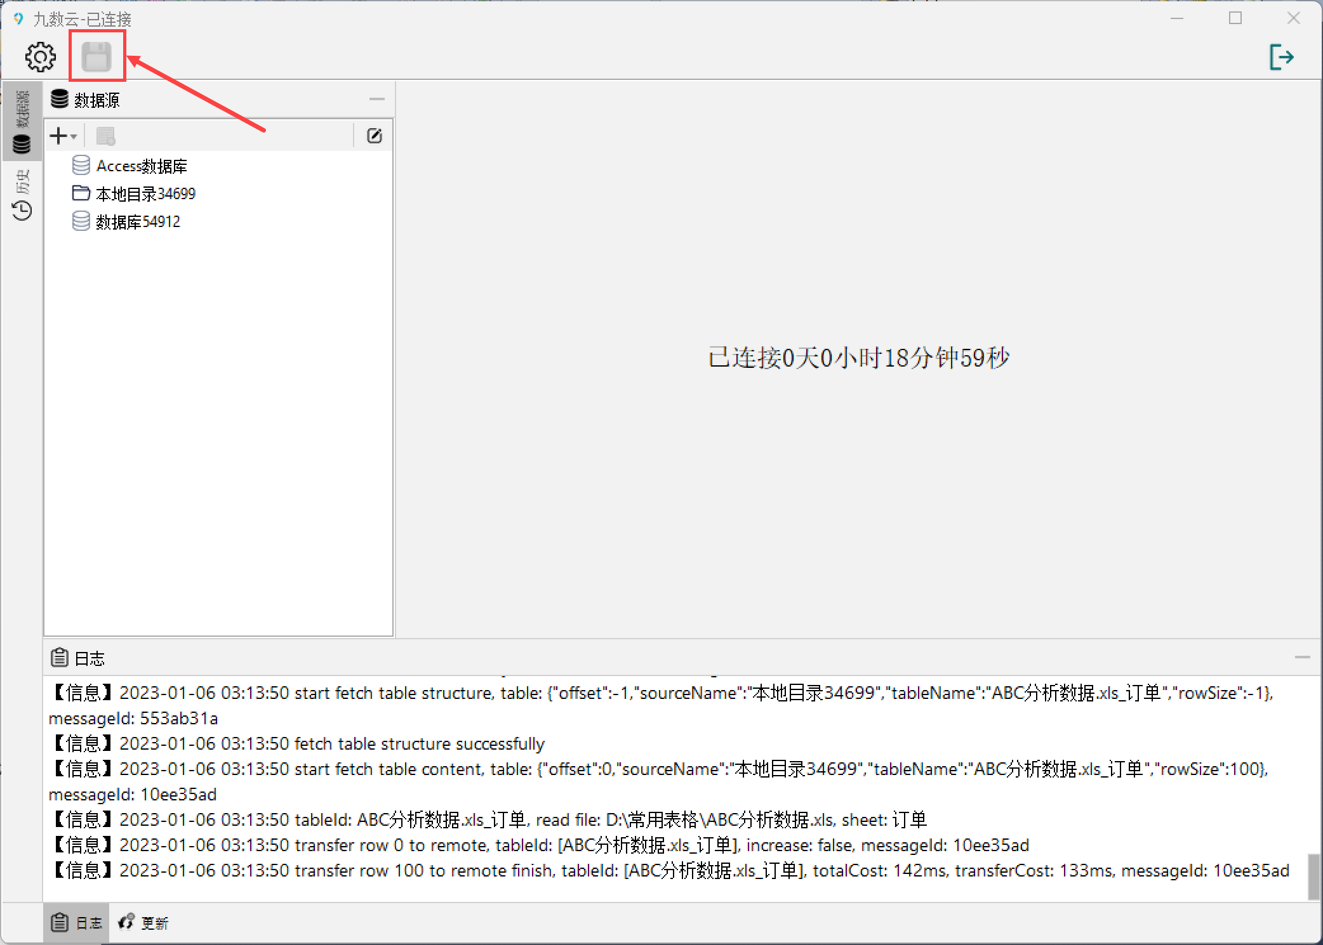This screenshot has height=945, width=1323.
Task: Select the Access数据库 data source
Action: click(x=130, y=166)
